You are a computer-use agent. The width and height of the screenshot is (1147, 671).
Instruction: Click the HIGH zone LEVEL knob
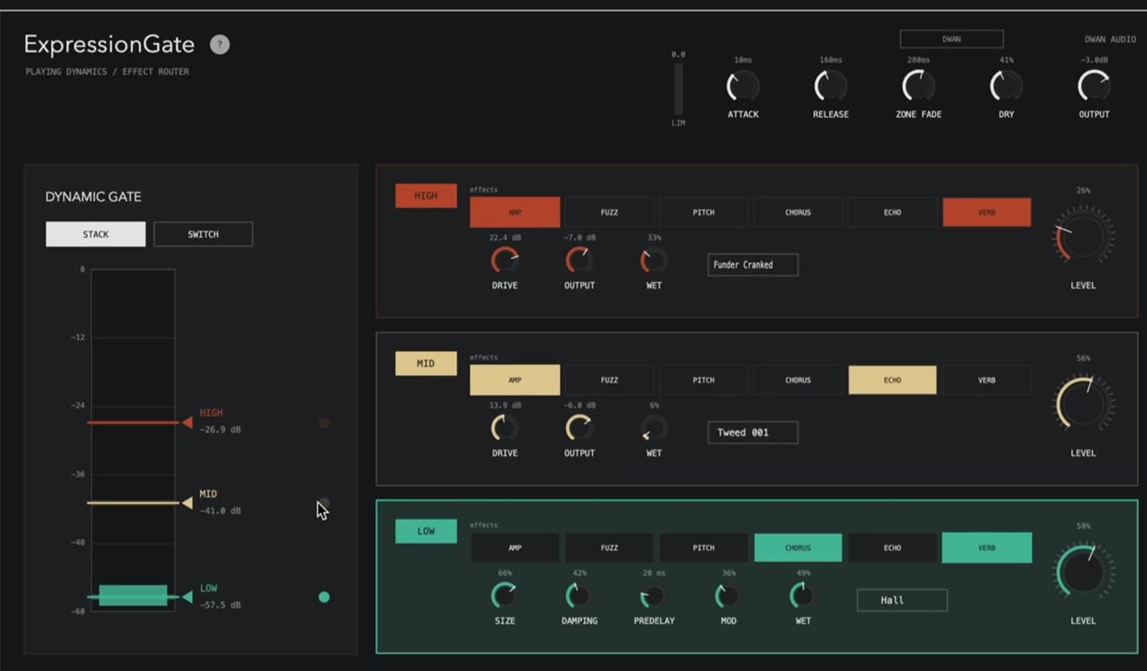point(1083,236)
